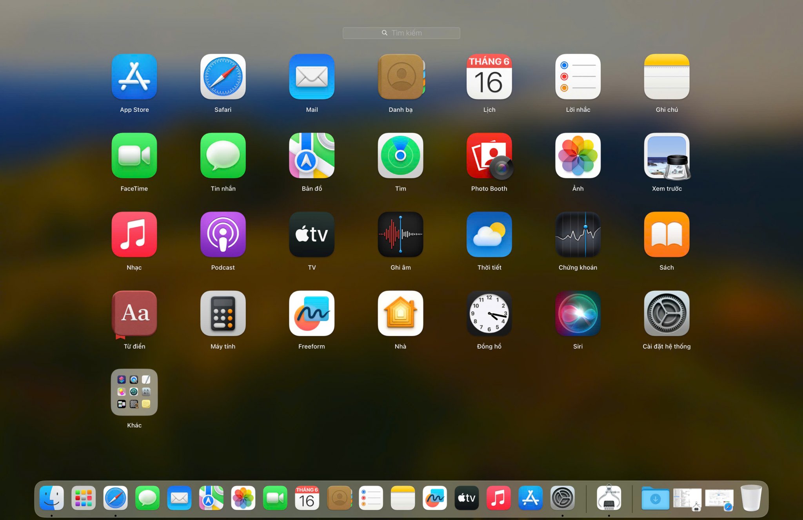Open the Tìm (Find My) app
The image size is (803, 520).
pos(401,156)
